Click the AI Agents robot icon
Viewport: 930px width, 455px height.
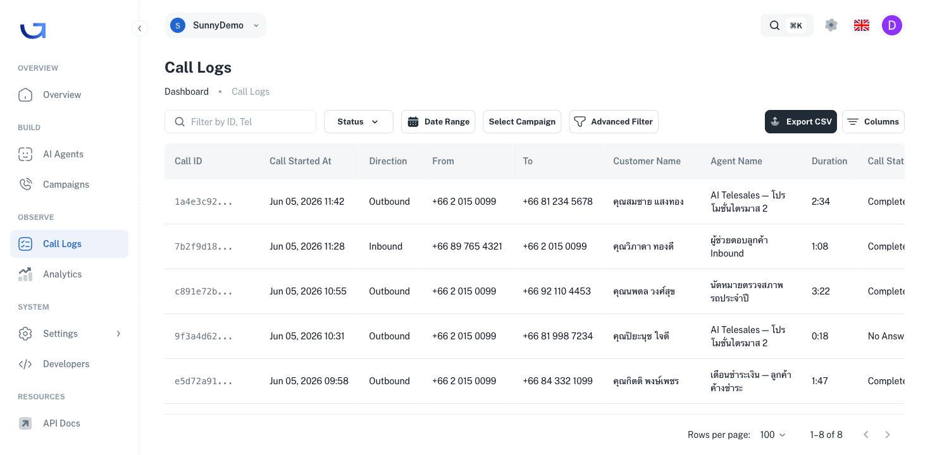coord(25,154)
